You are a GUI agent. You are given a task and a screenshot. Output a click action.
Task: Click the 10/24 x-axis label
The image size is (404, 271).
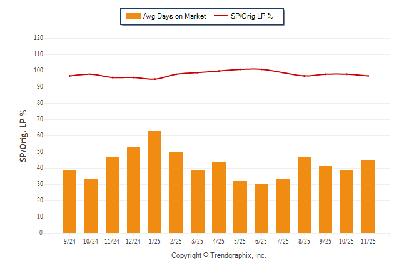click(91, 240)
